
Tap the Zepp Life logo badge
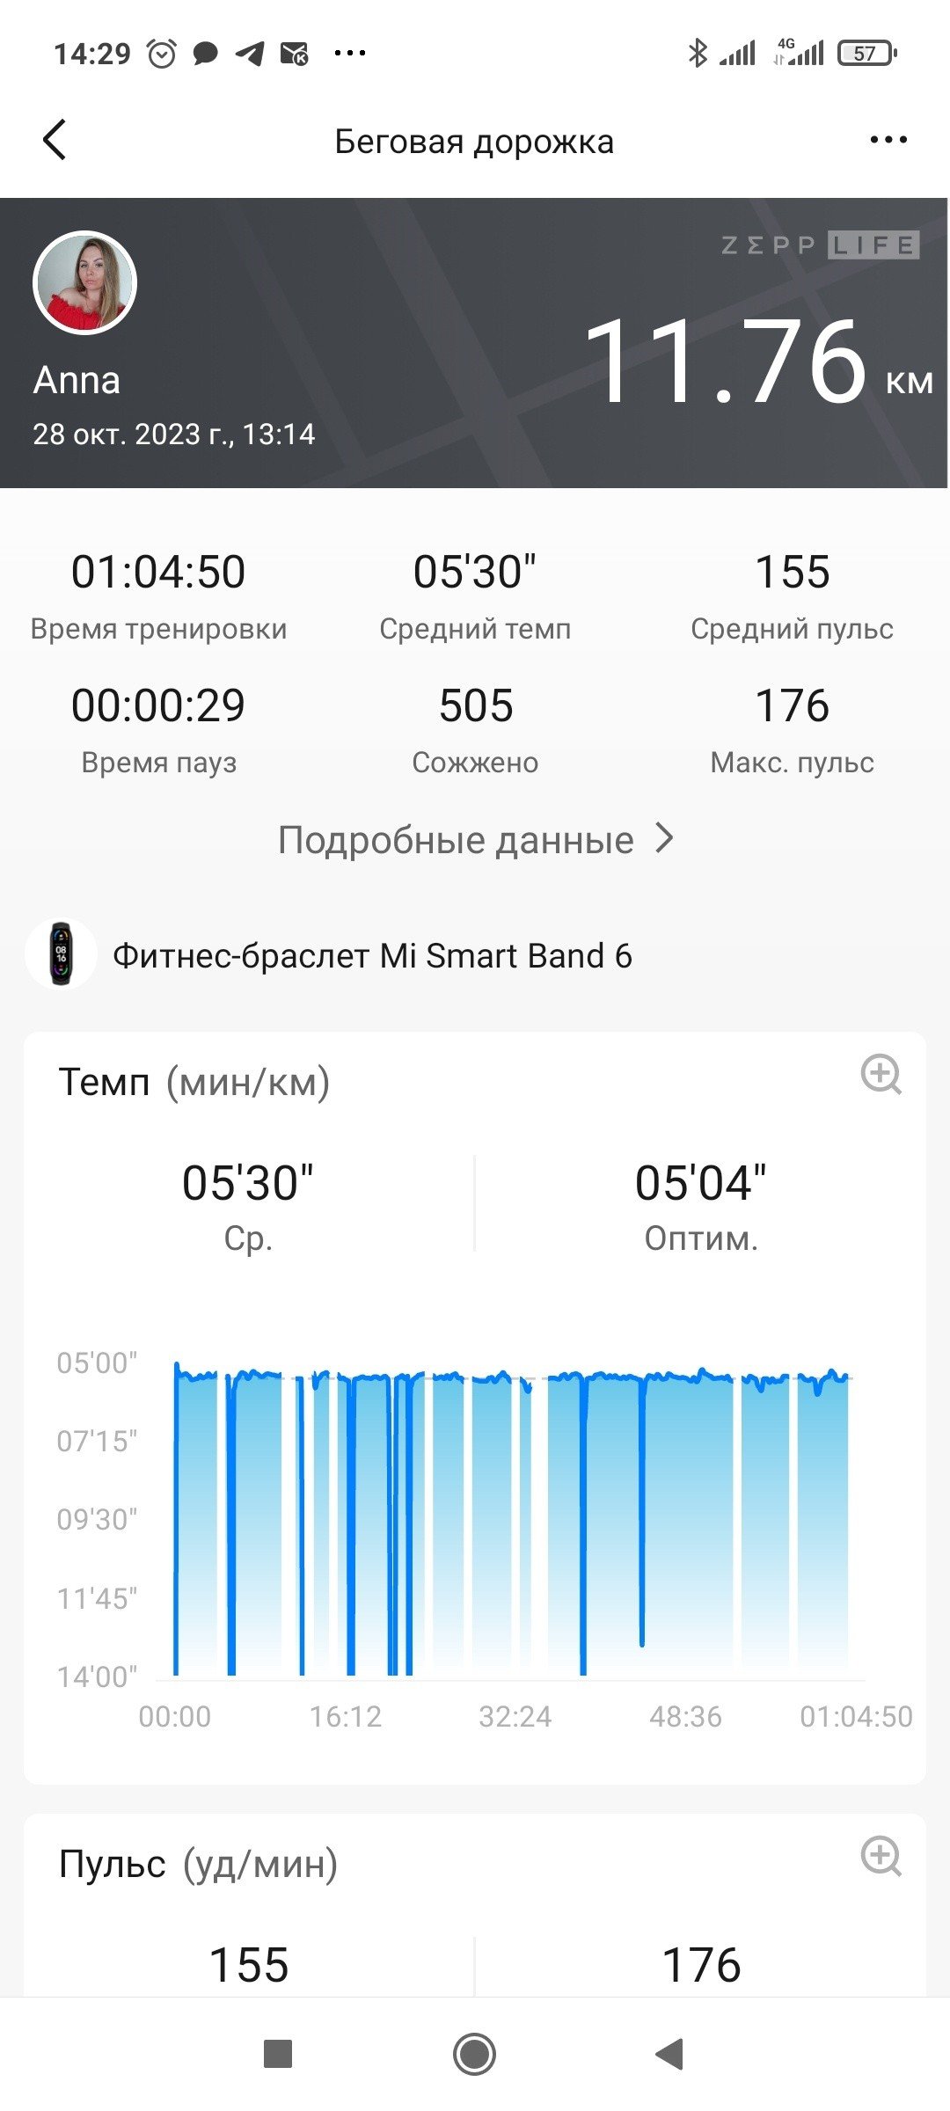tap(820, 245)
